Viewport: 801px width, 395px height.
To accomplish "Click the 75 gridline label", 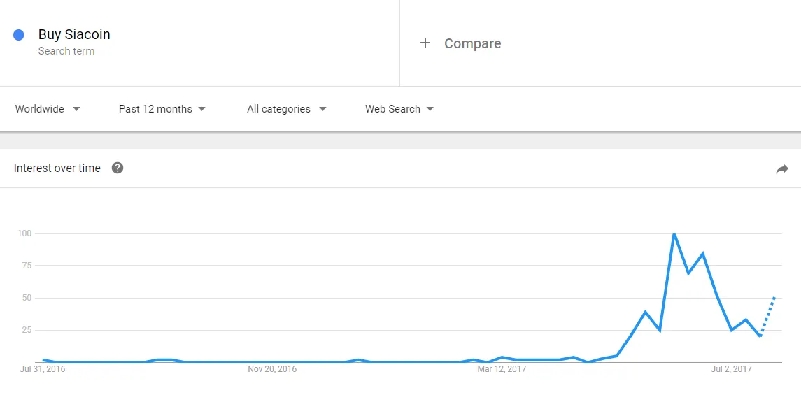I will click(27, 266).
